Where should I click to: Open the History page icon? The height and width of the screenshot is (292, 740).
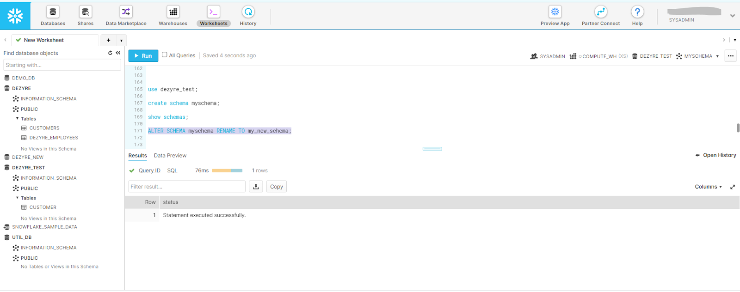pos(248,12)
